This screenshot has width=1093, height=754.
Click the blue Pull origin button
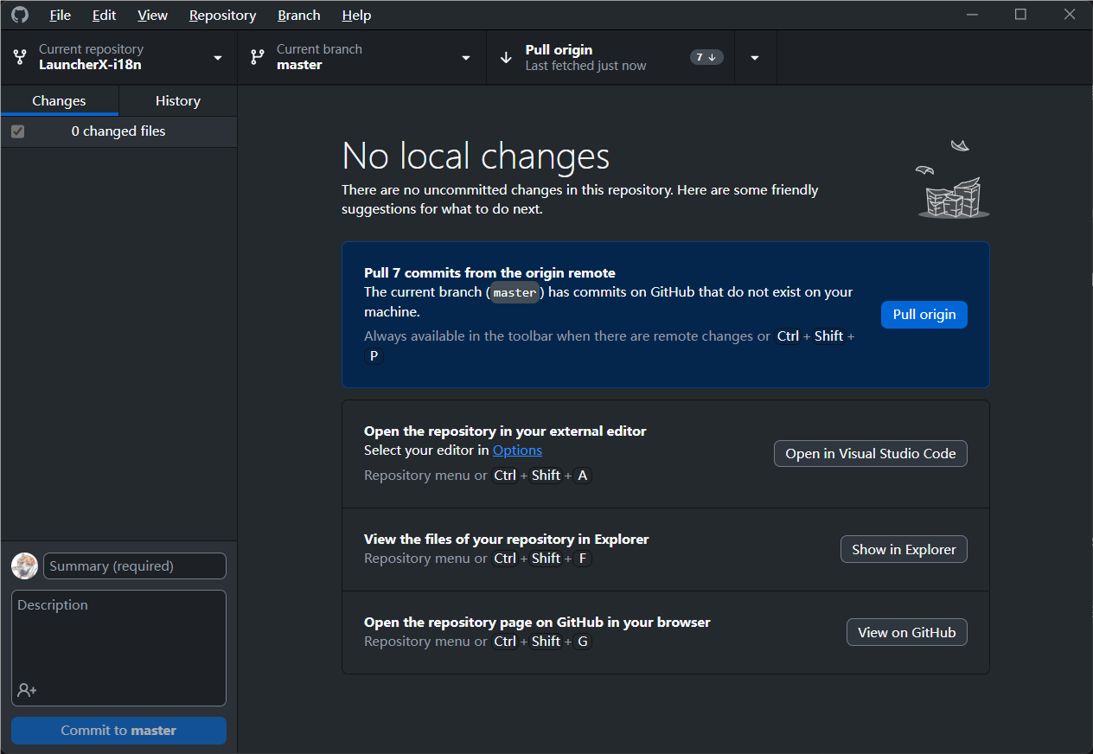click(x=924, y=315)
